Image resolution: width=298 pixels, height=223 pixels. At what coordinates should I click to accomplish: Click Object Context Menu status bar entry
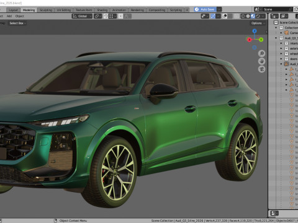[x=73, y=221]
